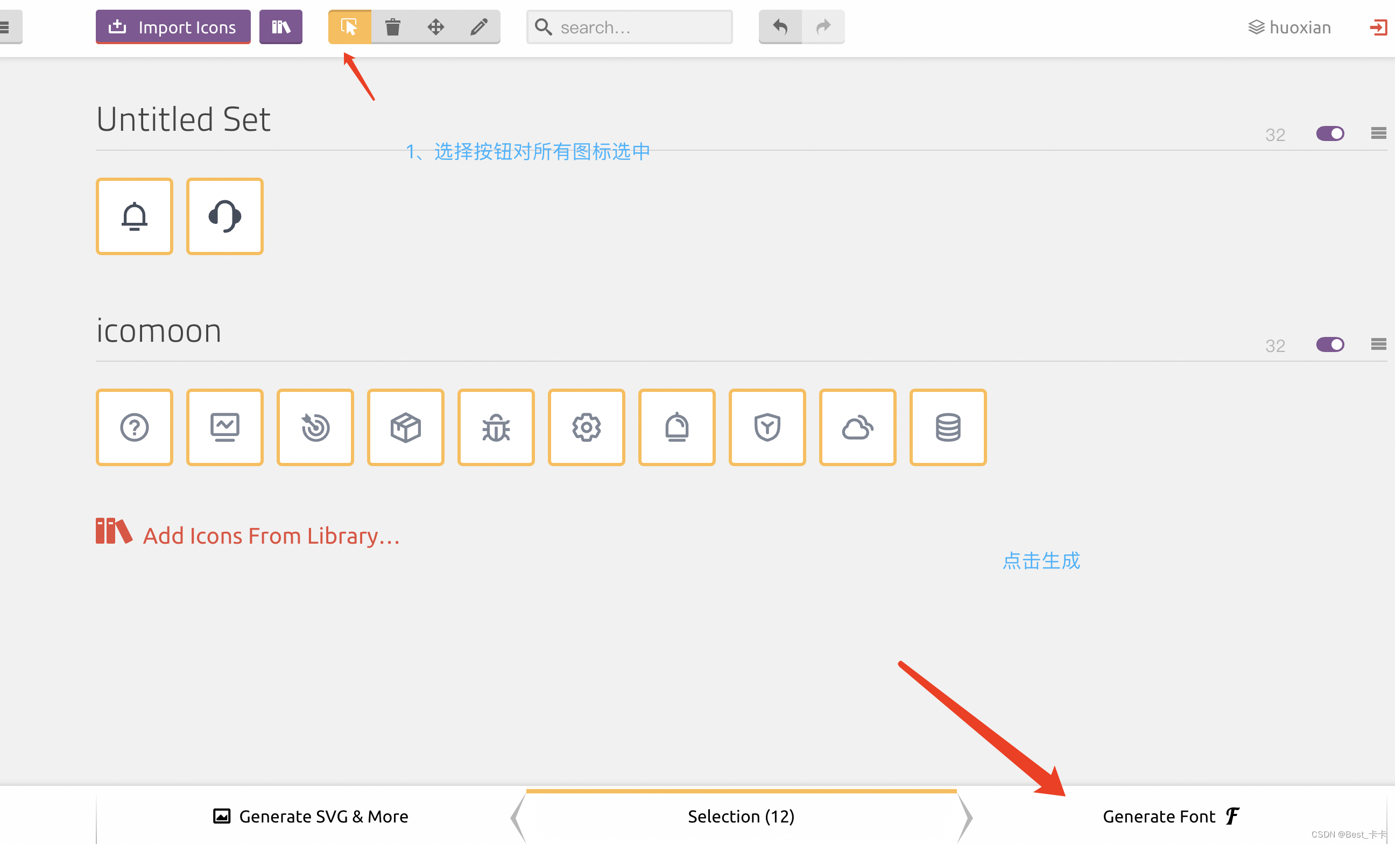1395x844 pixels.
Task: Toggle Untitled Set selection switch
Action: [1330, 133]
